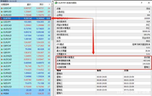Click the EURAUD symbol arrow icon
152x96 pixels.
(2, 35)
